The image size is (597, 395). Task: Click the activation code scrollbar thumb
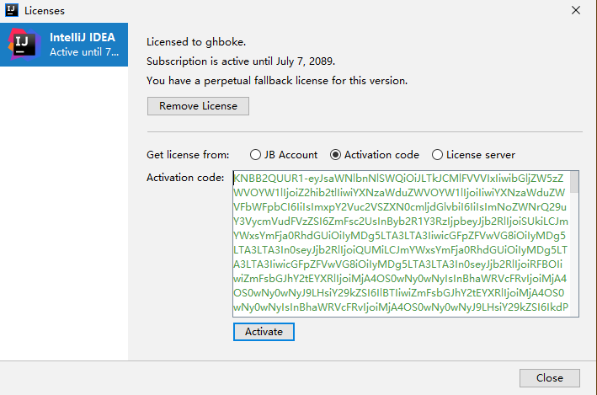574,182
